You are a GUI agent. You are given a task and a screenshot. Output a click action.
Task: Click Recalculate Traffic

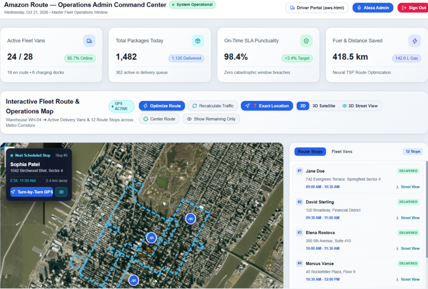(213, 106)
